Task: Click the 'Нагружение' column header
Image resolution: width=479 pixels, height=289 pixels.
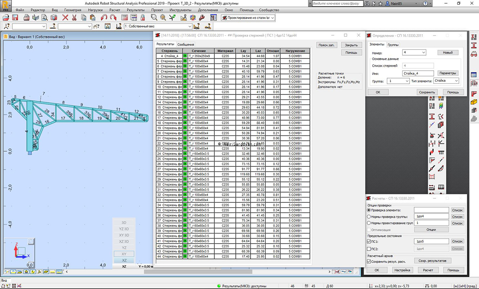Action: (x=295, y=51)
